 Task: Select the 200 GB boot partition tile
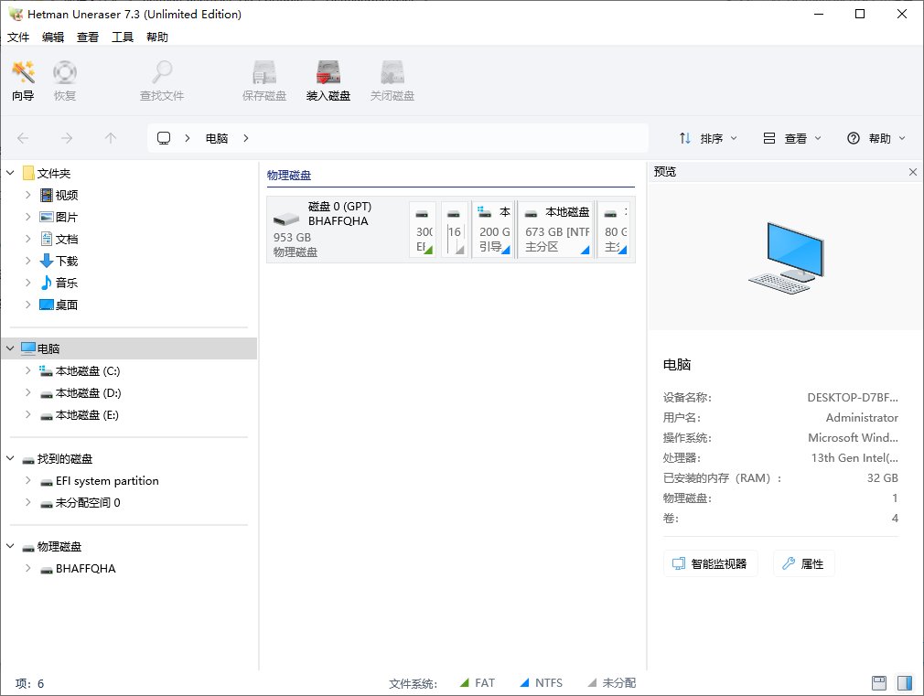pos(493,230)
